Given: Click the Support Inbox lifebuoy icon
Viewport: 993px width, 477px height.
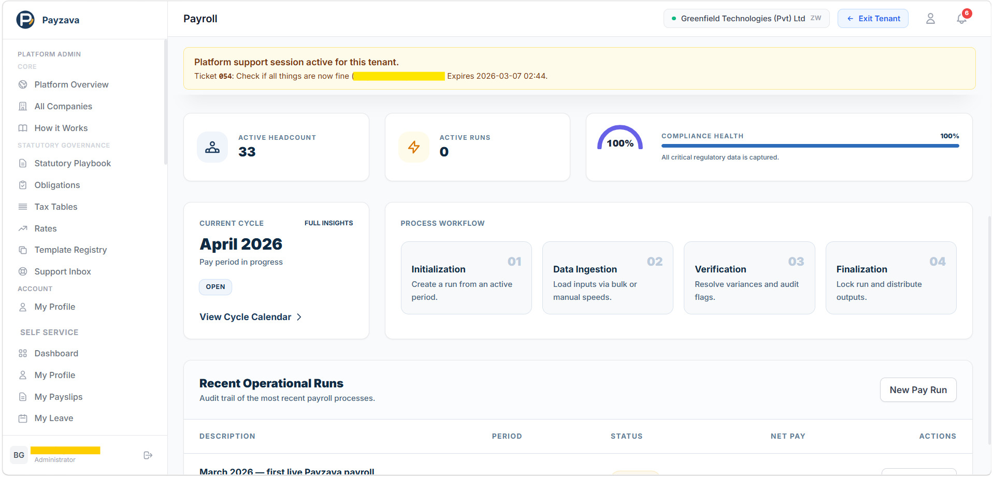Looking at the screenshot, I should click(23, 271).
